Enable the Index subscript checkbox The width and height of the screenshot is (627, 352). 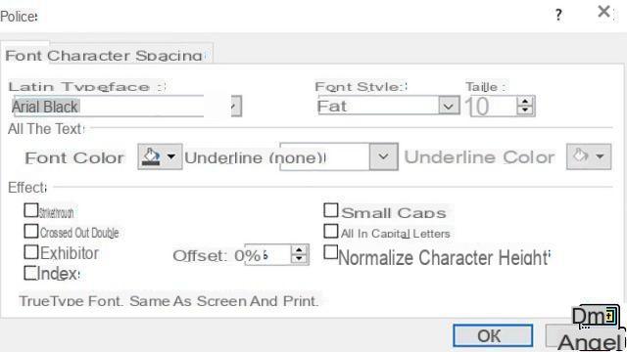point(30,273)
